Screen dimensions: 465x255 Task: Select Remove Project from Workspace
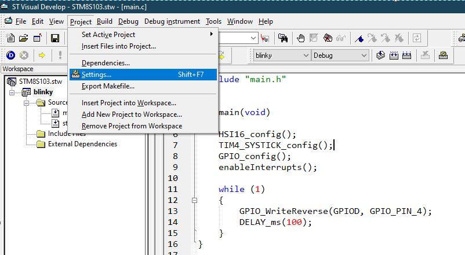tap(143, 126)
